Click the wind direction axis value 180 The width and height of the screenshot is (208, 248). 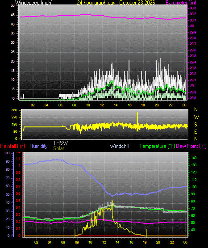[14, 125]
